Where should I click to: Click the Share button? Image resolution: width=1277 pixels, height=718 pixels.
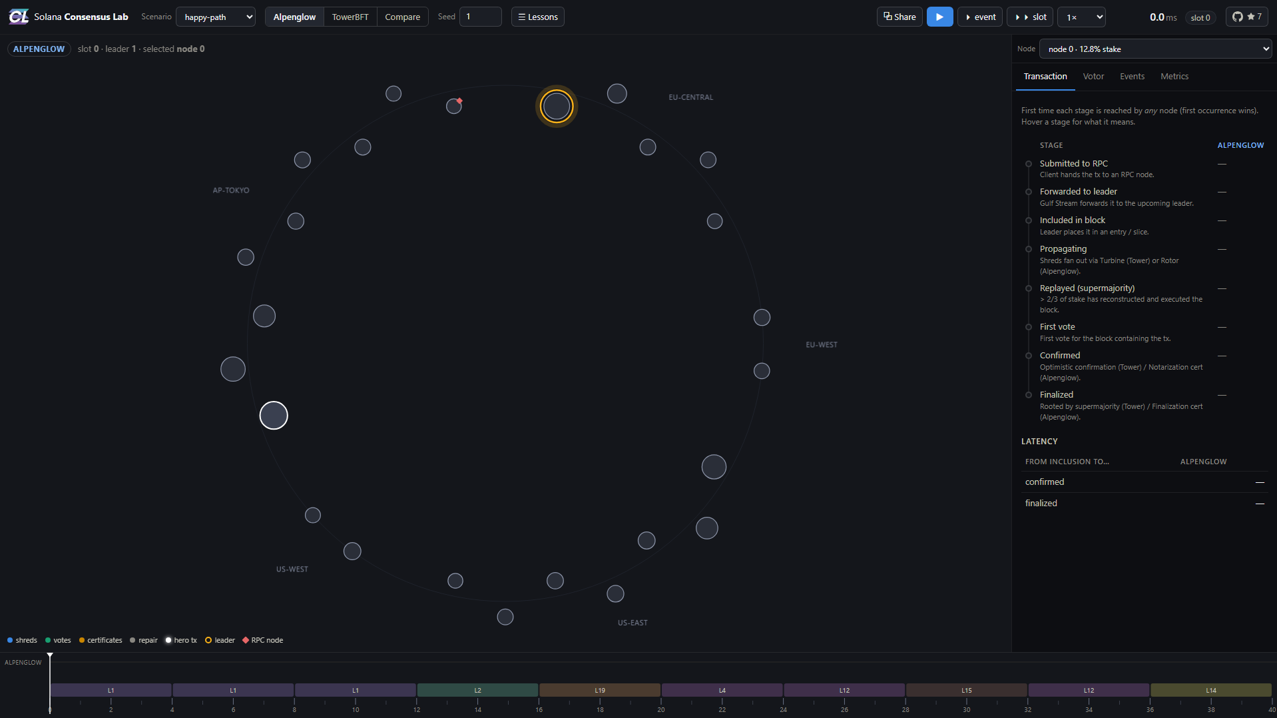(899, 17)
